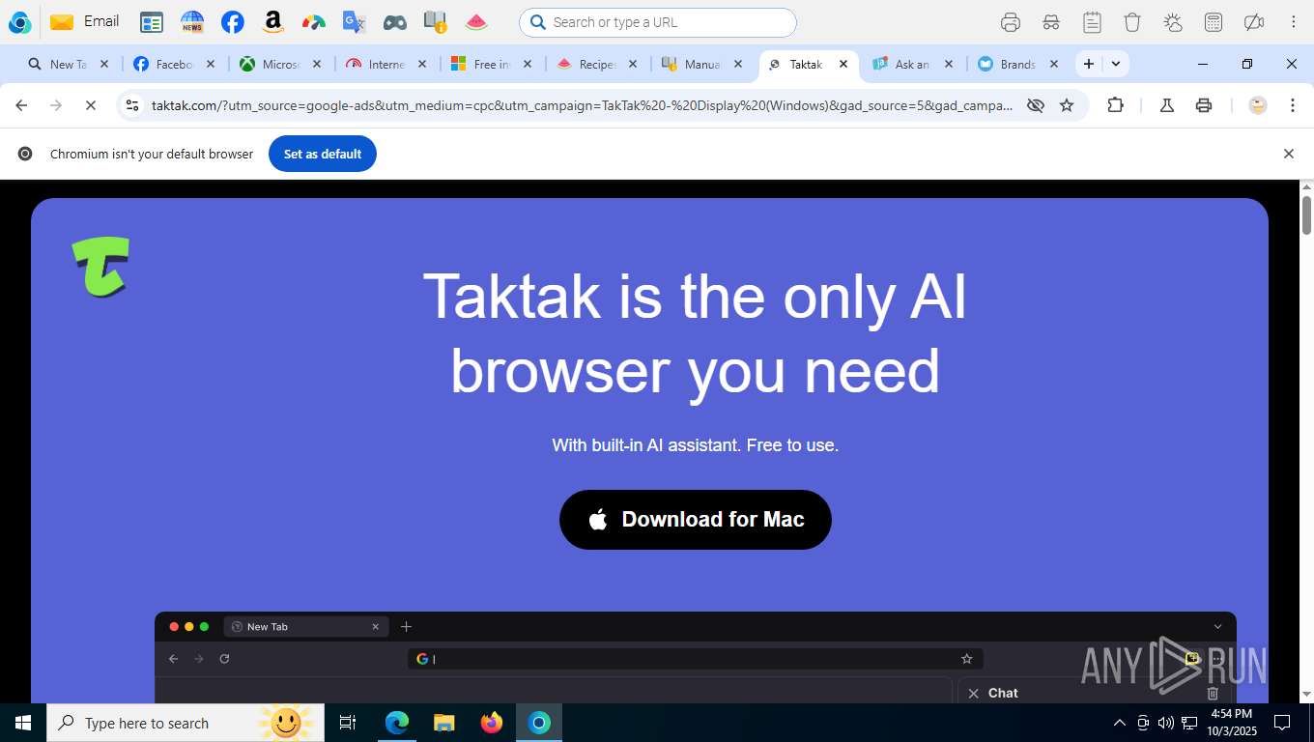Launch Firefox from taskbar
The height and width of the screenshot is (742, 1314).
tap(492, 723)
